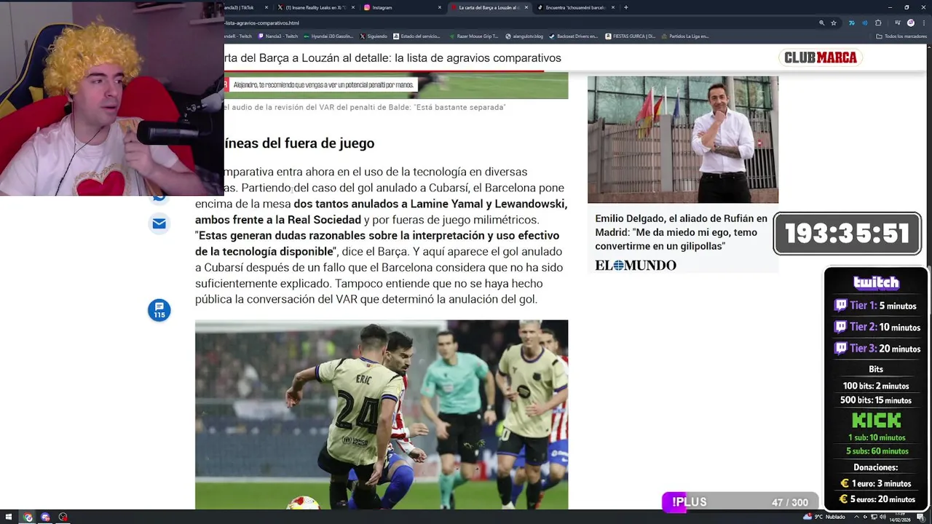Open the third pinned taskbar app

[x=63, y=517]
